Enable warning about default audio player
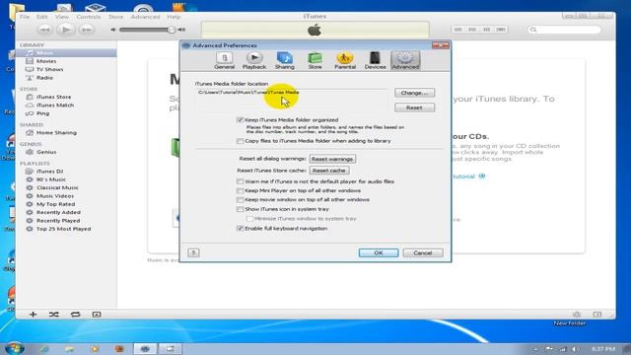The height and width of the screenshot is (355, 631). [x=241, y=181]
